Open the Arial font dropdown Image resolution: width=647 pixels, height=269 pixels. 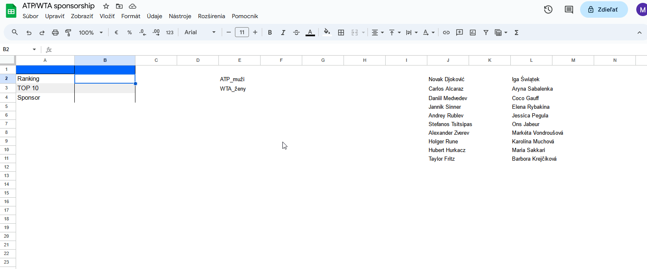(200, 33)
